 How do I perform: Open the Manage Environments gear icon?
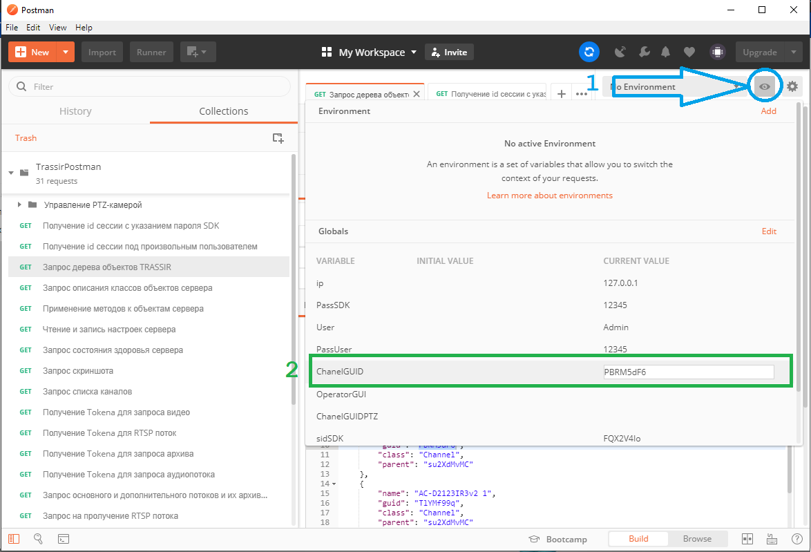[x=792, y=86]
